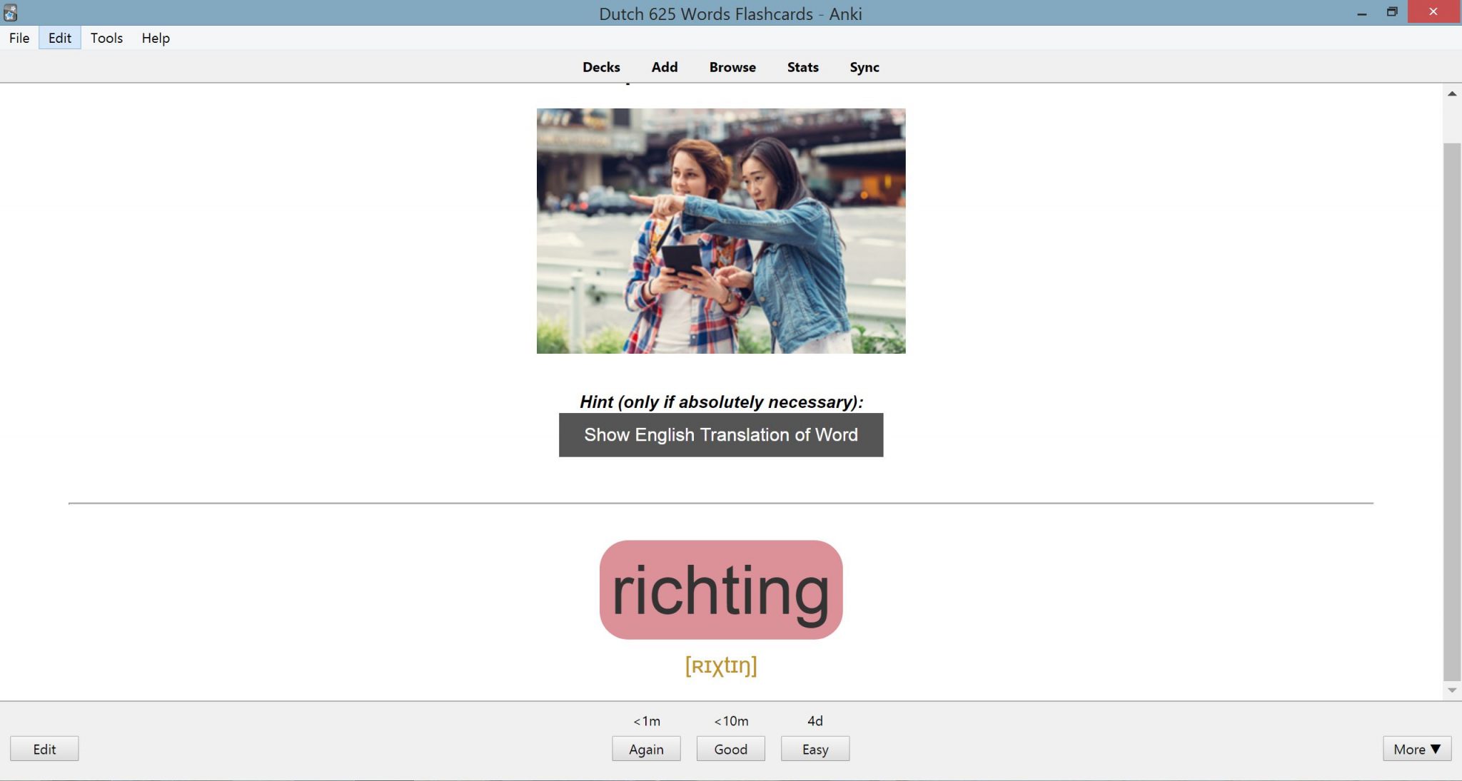Image resolution: width=1462 pixels, height=781 pixels.
Task: Open the Help menu
Action: pyautogui.click(x=154, y=38)
